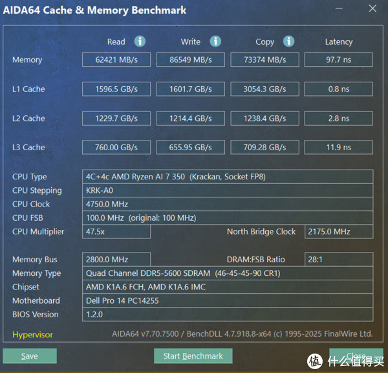Click the CPU Type Ryzen AI 7 350 field
The width and height of the screenshot is (388, 373).
228,177
